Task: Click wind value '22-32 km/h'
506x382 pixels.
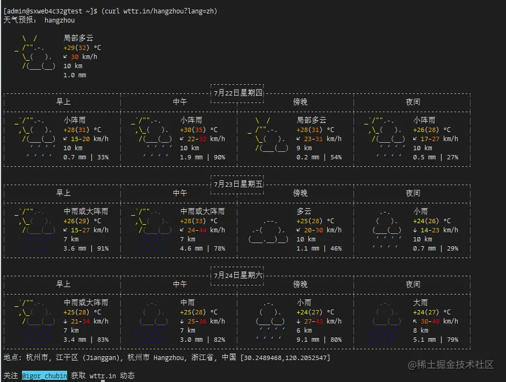Action: tap(206, 139)
